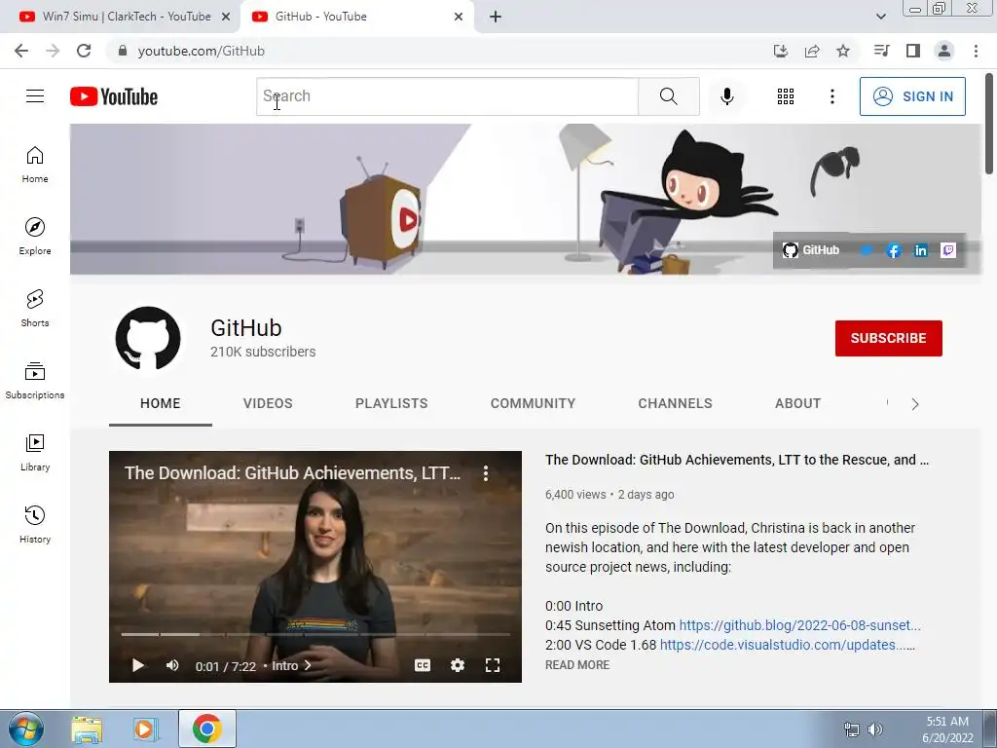Image resolution: width=997 pixels, height=748 pixels.
Task: Open the LinkedIn link in banner
Action: tap(921, 250)
